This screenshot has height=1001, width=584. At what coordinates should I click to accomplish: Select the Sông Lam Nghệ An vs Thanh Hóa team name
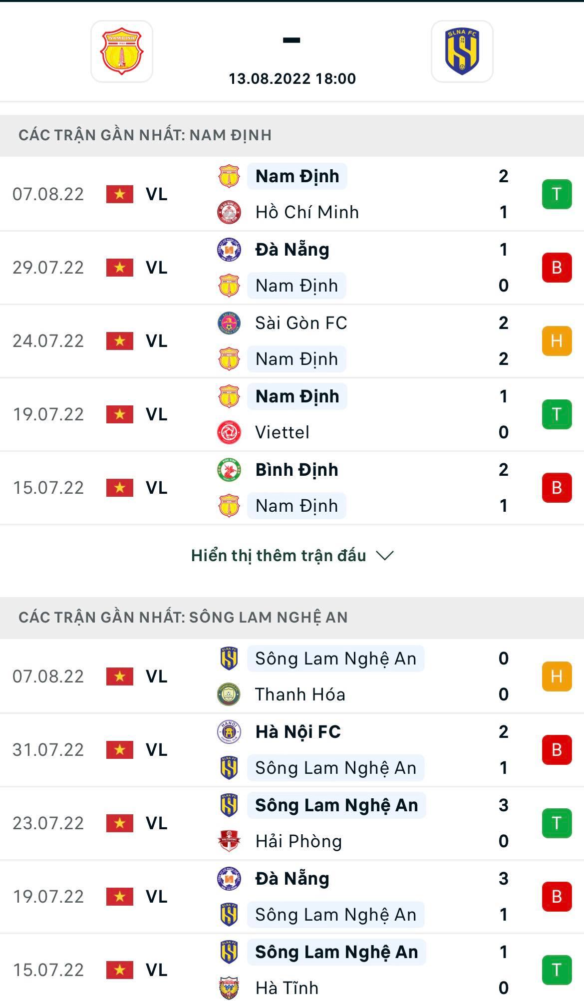[335, 659]
